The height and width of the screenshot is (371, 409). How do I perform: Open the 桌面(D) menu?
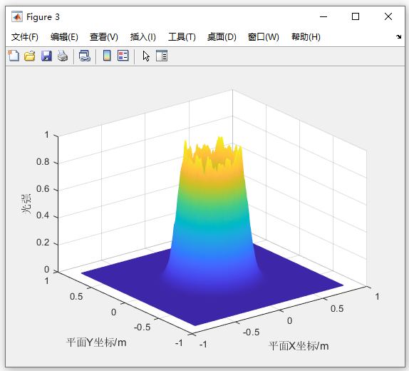coord(222,37)
